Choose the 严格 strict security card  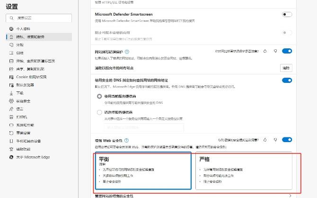point(244,171)
